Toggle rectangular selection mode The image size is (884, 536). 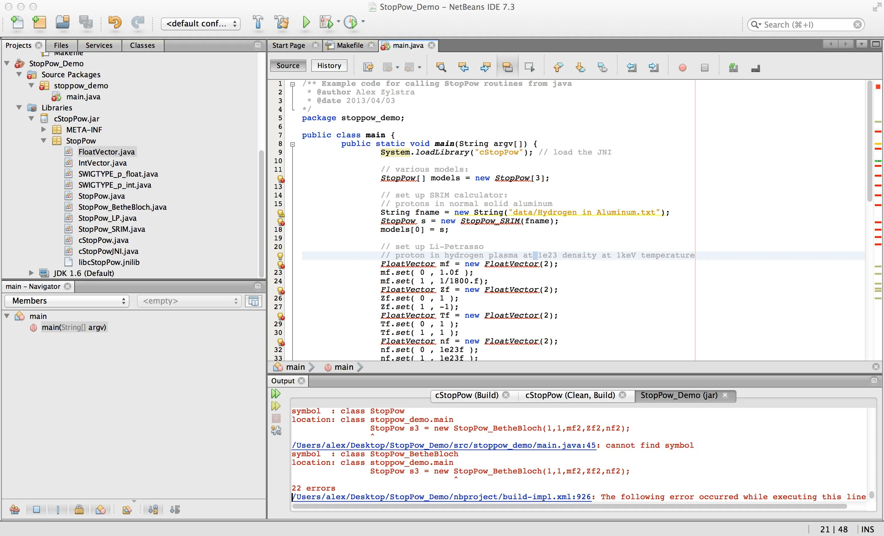[529, 67]
